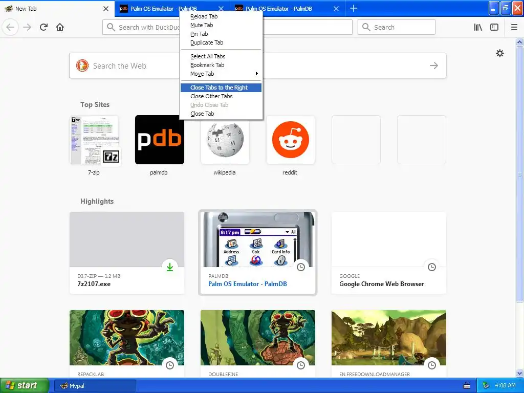
Task: Click the magnifier icon in the address bar
Action: (111, 27)
